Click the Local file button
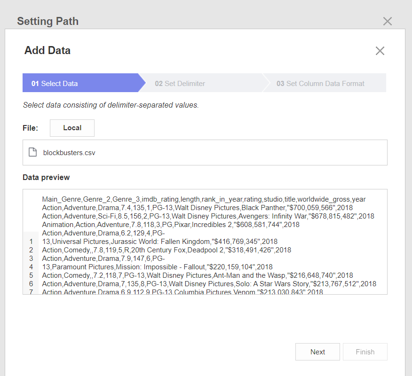Viewport: 412px width, 376px height. pyautogui.click(x=72, y=128)
